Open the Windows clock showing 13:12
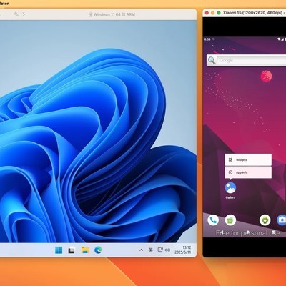 click(x=183, y=250)
